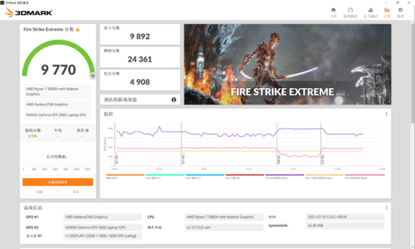Click the info icon on estimated game performance
The height and width of the screenshot is (249, 415).
pyautogui.click(x=173, y=99)
